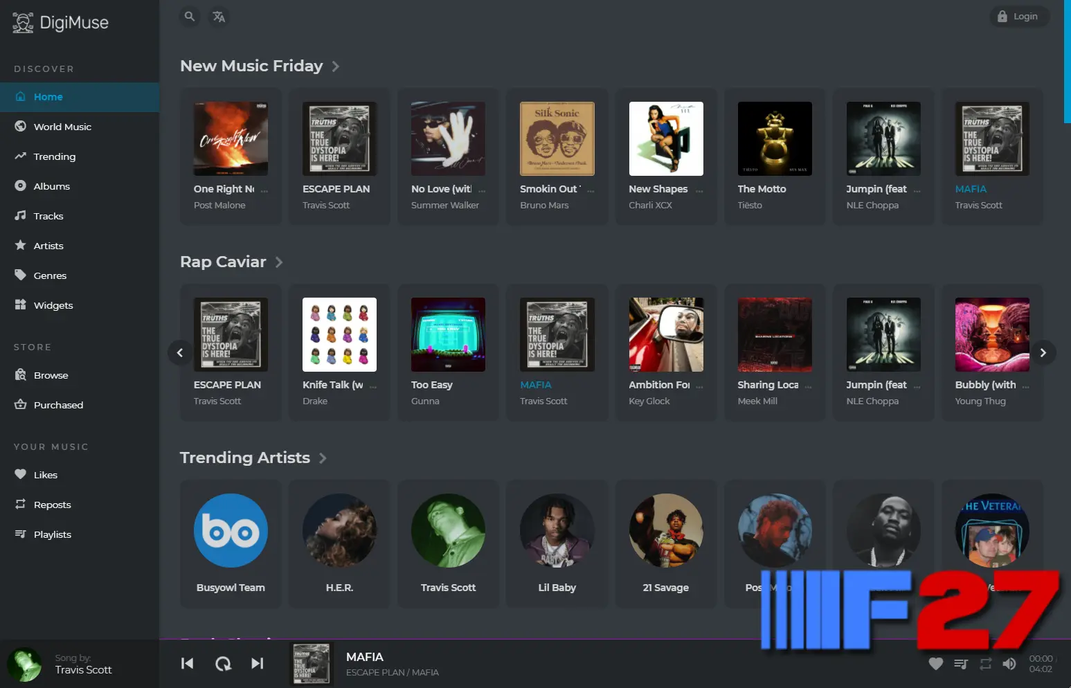Expand New Music Friday chevron

(x=336, y=66)
